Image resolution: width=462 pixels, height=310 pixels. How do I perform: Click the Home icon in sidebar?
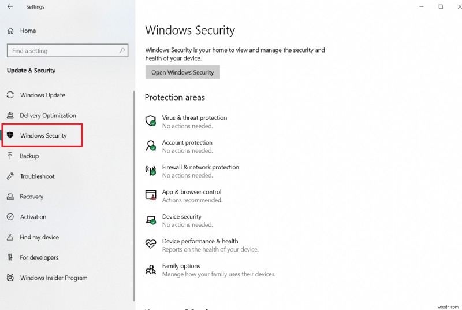coord(10,31)
